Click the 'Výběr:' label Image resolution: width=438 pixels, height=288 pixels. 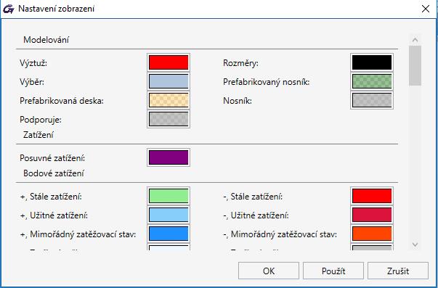[32, 82]
